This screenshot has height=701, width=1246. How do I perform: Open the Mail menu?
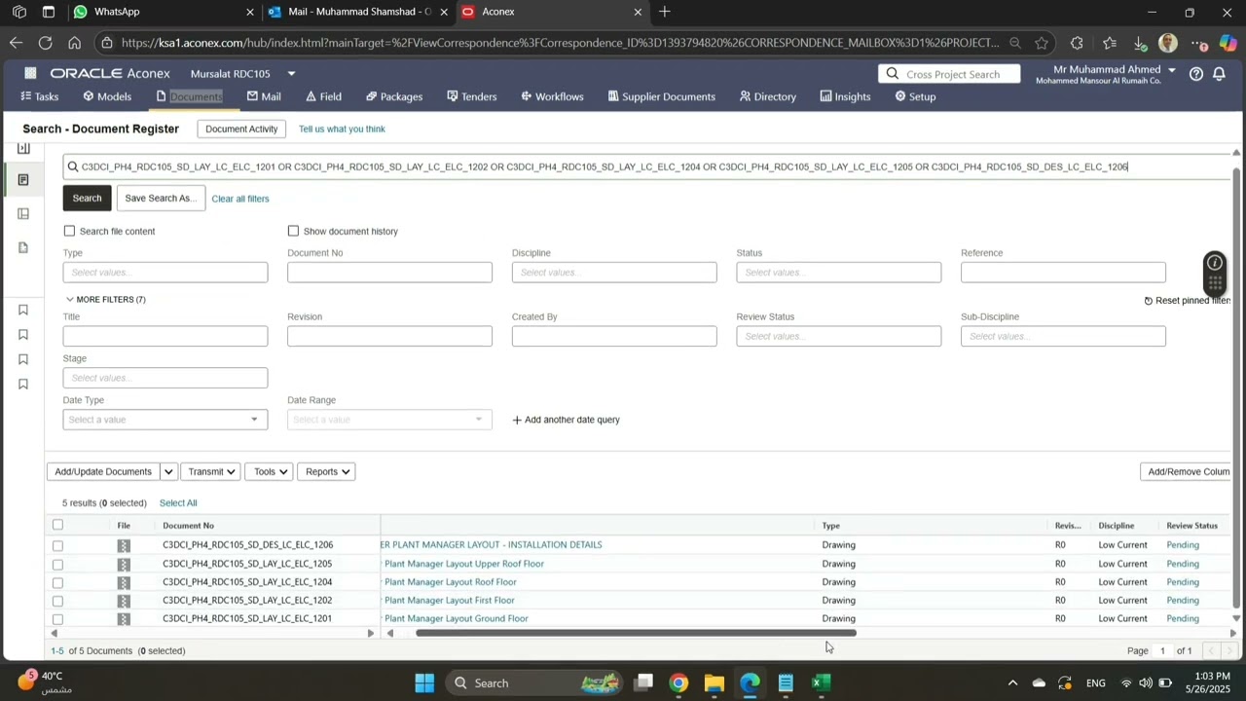pyautogui.click(x=264, y=97)
